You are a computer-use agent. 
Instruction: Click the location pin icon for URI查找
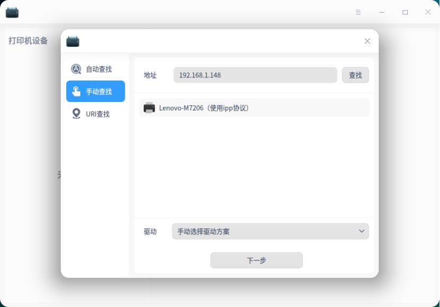pos(76,114)
